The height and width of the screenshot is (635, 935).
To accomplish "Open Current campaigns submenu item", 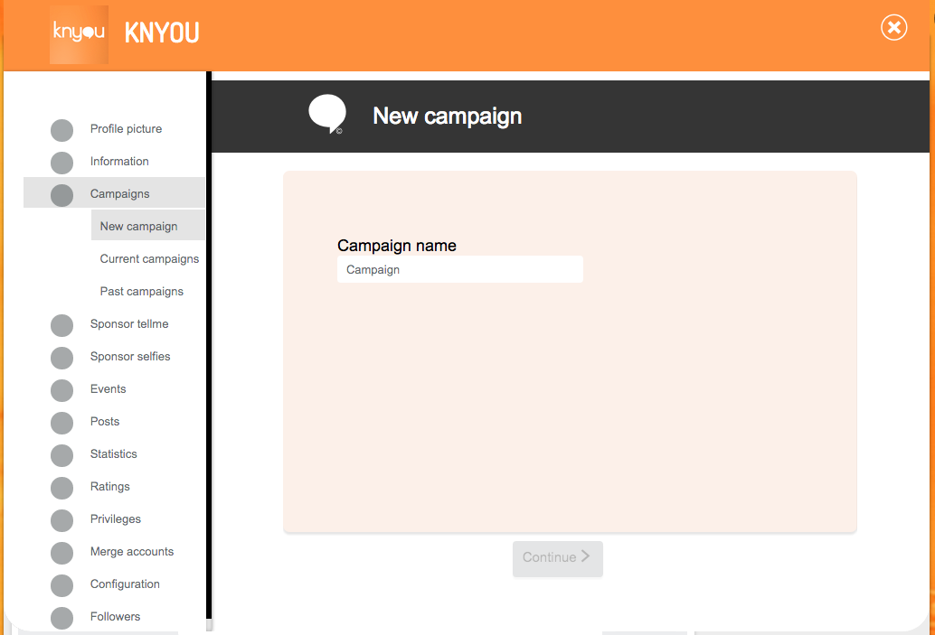I will pos(149,259).
